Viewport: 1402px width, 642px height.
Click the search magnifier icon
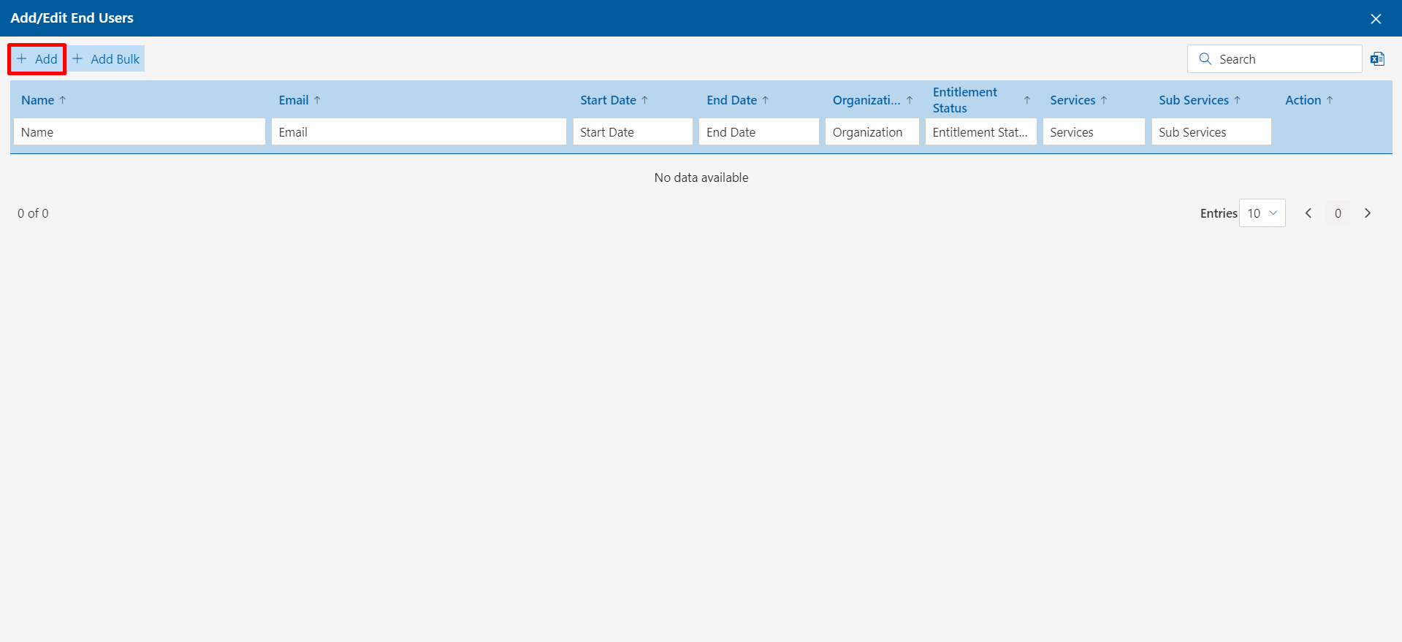tap(1205, 59)
